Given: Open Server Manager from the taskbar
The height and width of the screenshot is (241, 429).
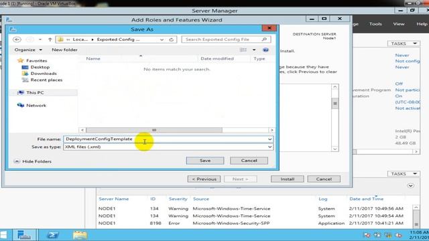Looking at the screenshot, I should click(x=24, y=235).
